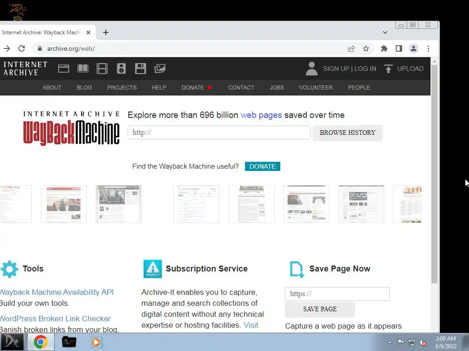Open Chrome from the taskbar
The width and height of the screenshot is (469, 351).
coord(41,342)
